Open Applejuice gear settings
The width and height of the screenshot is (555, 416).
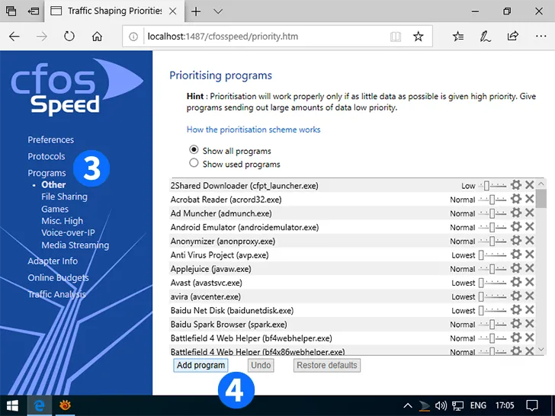(x=516, y=268)
